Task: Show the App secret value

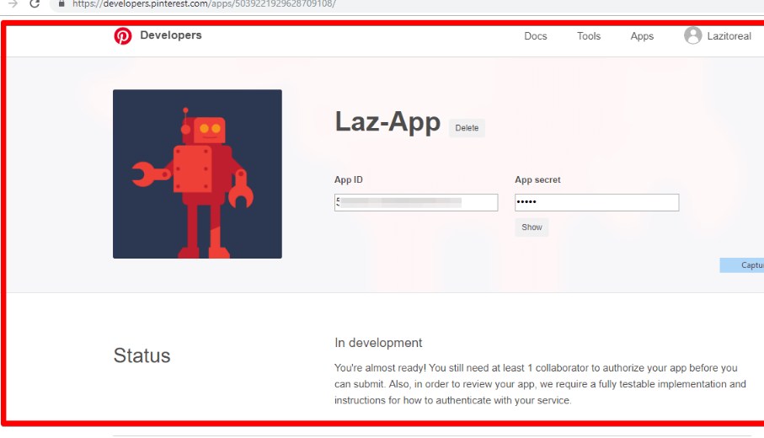Action: pos(532,227)
